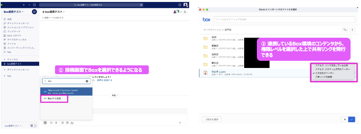The width and height of the screenshot is (361, 134).
Task: Open the help question mark icon
Action: (180, 5)
